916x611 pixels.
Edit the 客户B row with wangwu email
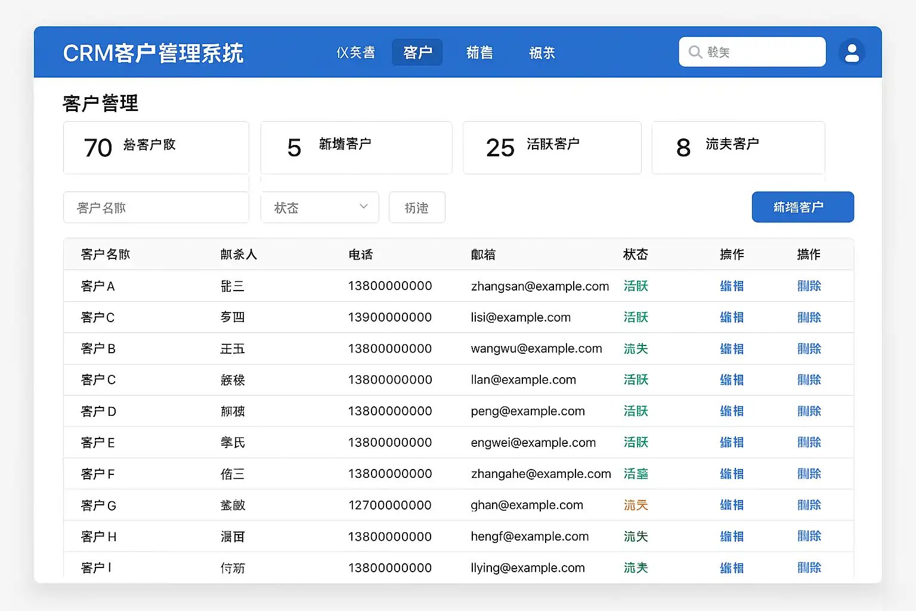(x=731, y=349)
